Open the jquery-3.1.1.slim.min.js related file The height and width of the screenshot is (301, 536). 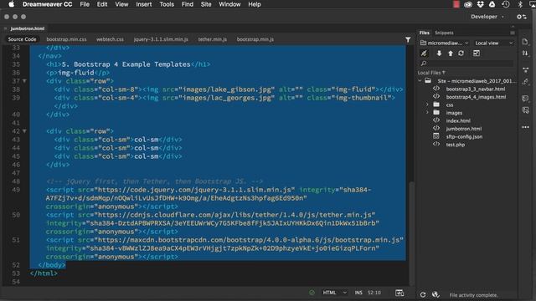tap(161, 39)
